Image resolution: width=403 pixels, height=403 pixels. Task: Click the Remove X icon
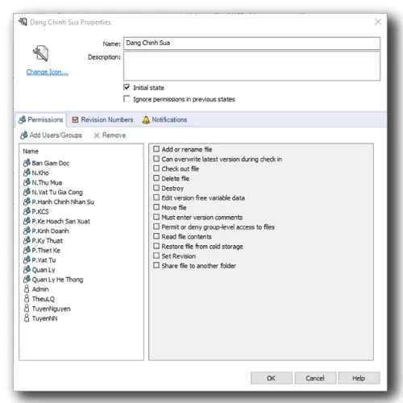pyautogui.click(x=97, y=135)
